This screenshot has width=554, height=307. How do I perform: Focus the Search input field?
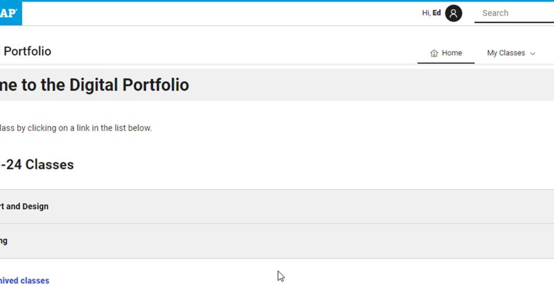pos(514,13)
